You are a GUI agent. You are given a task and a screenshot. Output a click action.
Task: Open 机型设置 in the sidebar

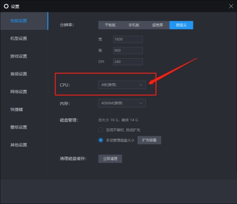18,38
